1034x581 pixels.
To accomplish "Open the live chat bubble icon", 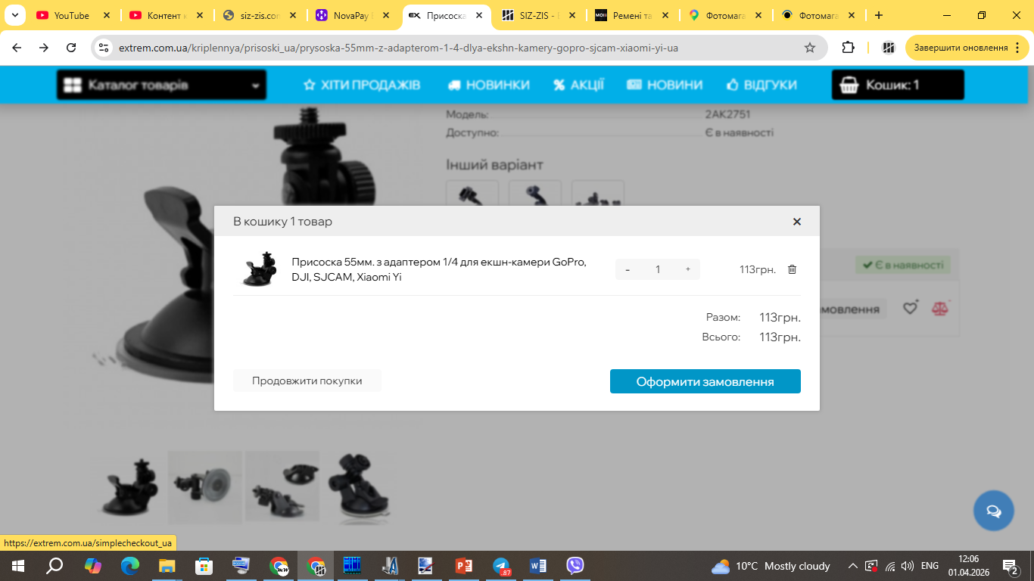I will click(x=993, y=511).
